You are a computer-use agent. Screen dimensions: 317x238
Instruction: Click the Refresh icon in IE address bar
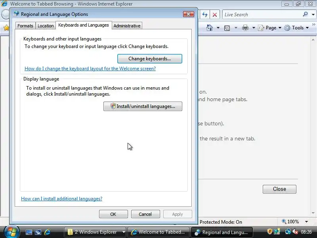tap(205, 15)
